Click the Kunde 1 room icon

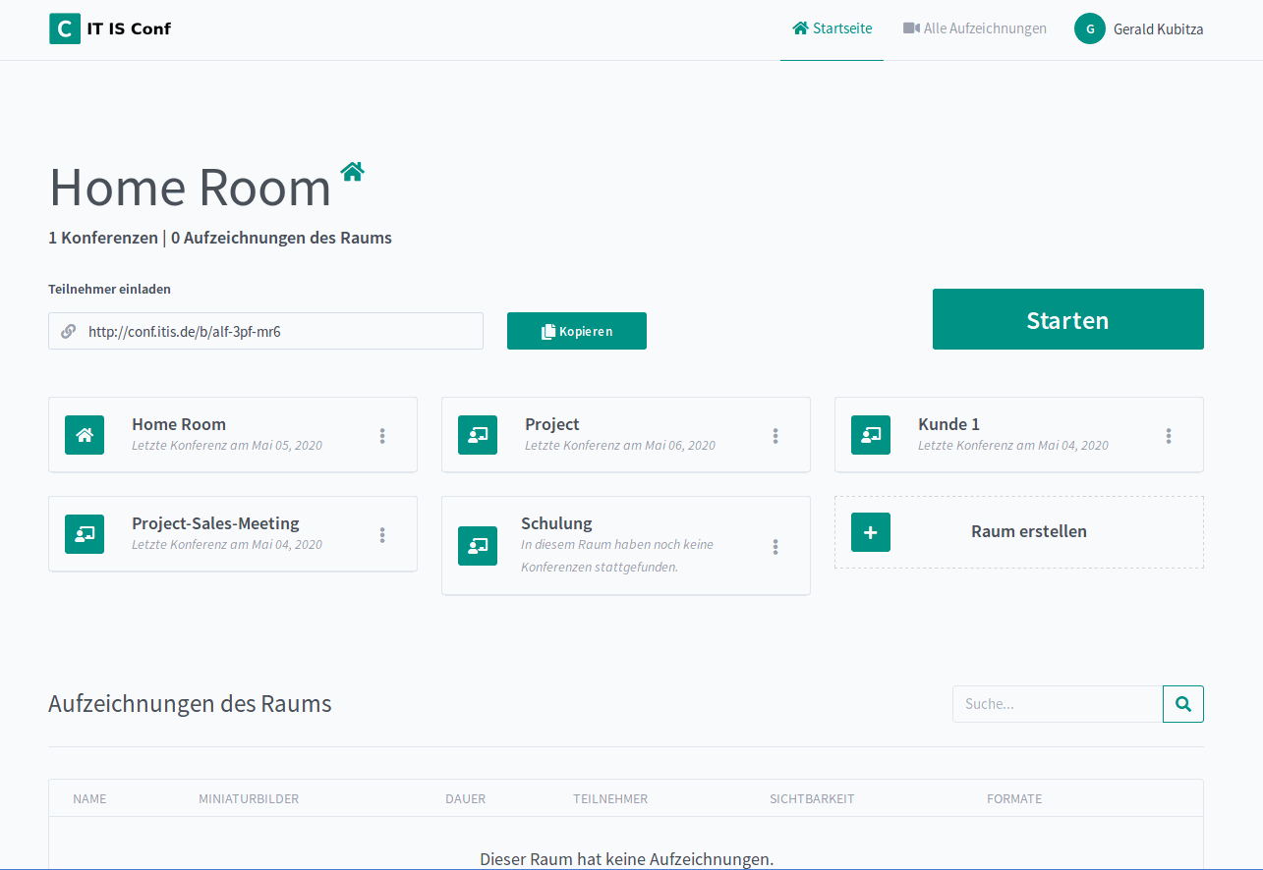(x=871, y=434)
